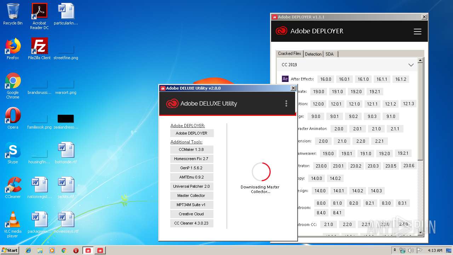
Task: Show hidden system tray icons
Action: tap(395, 250)
